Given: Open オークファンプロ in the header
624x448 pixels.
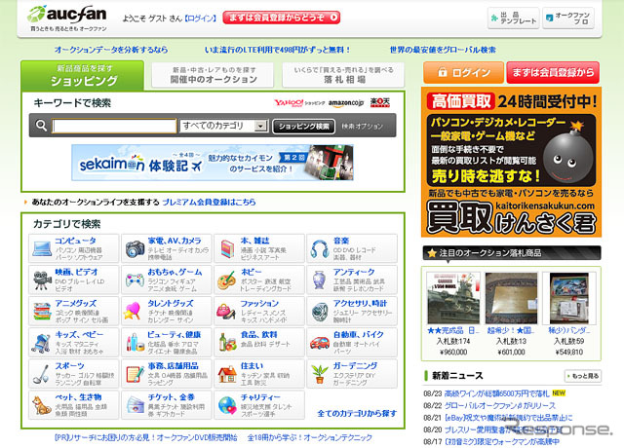Looking at the screenshot, I should click(568, 18).
